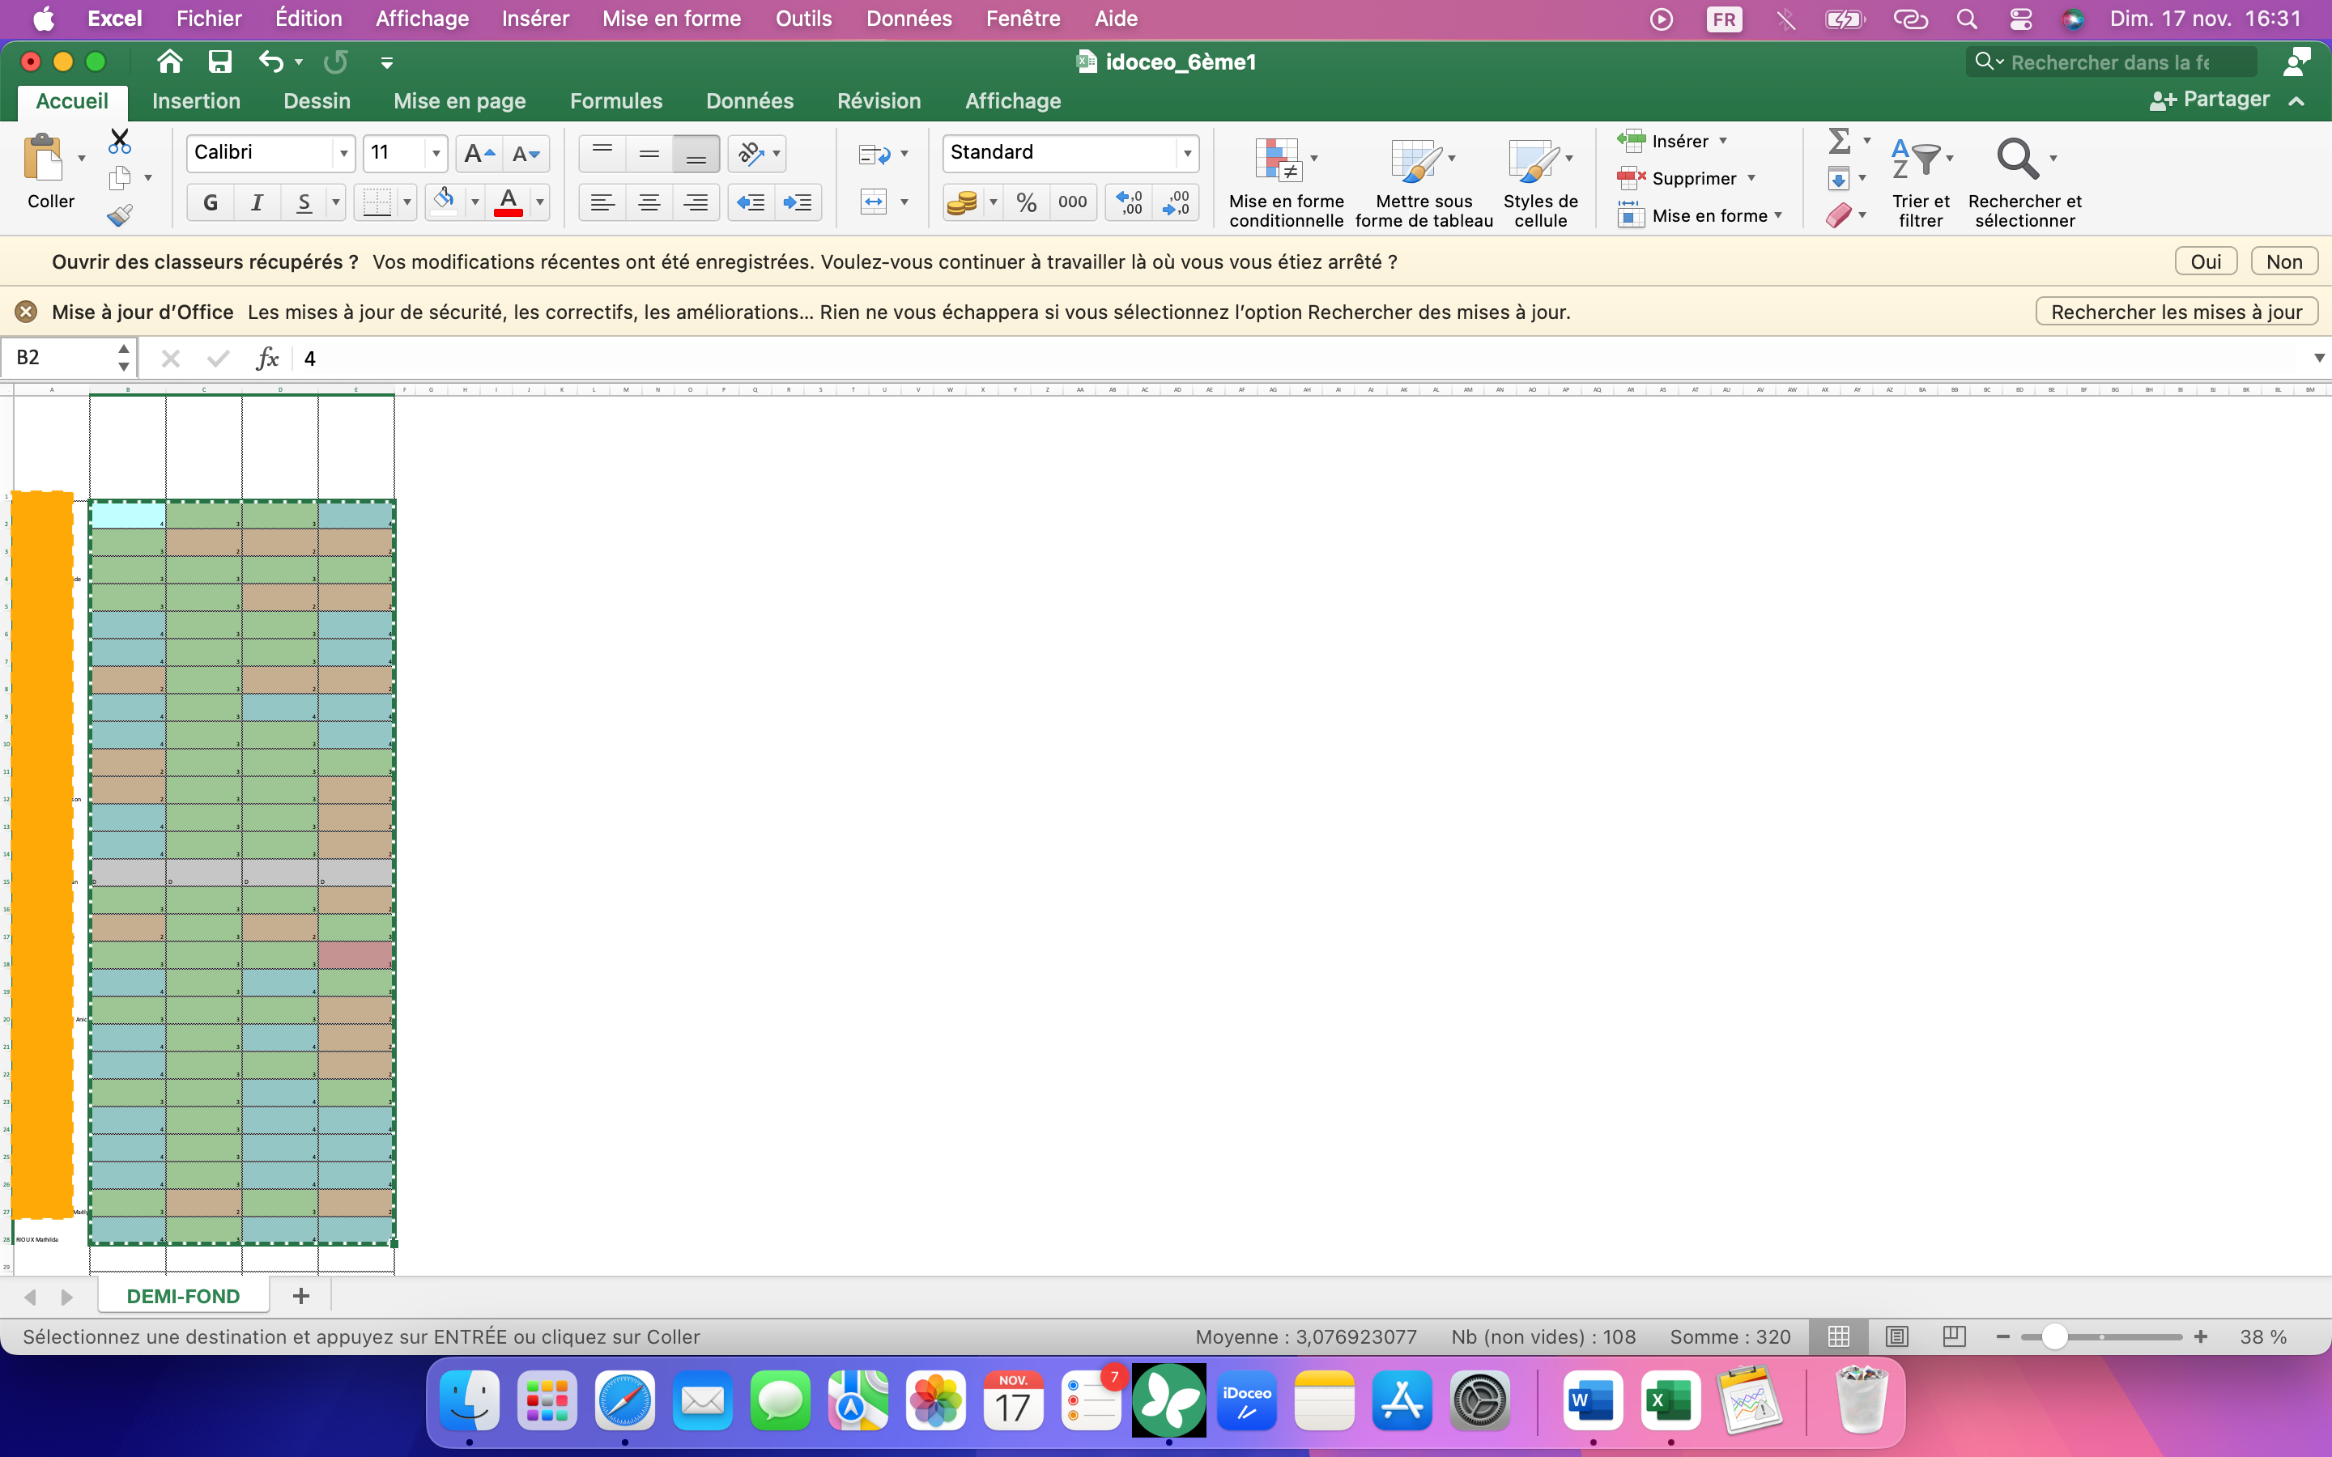Decrease font size with small A icon

point(526,153)
